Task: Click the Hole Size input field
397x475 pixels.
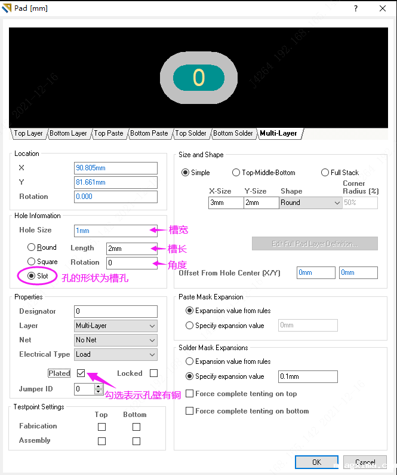Action: tap(116, 231)
